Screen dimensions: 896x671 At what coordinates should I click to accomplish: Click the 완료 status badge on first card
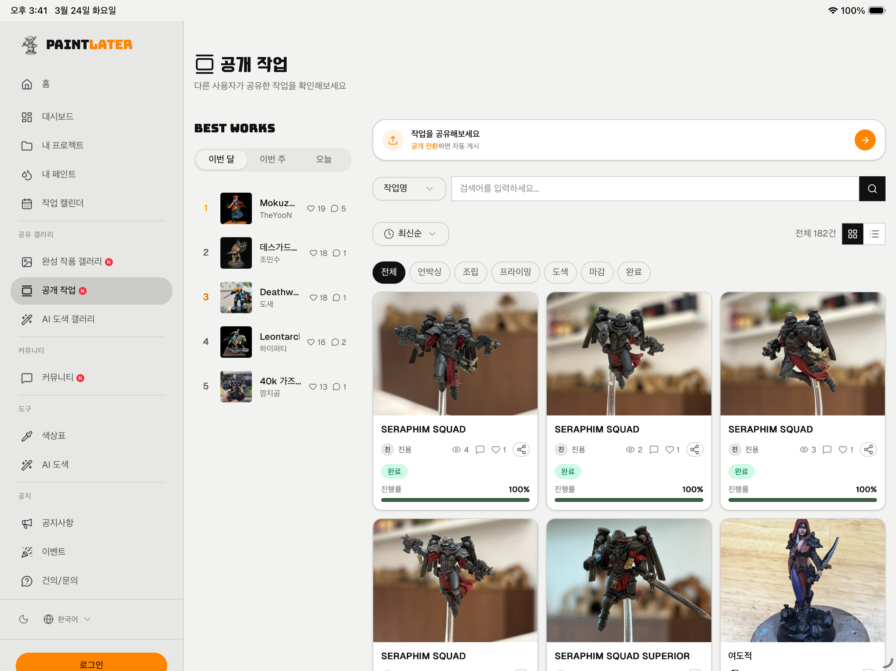[394, 471]
